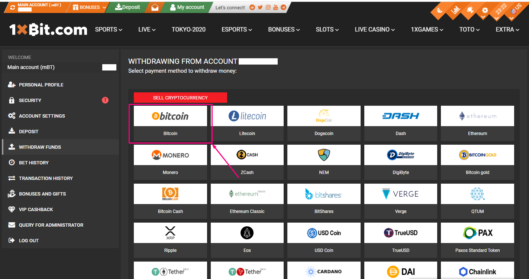Open the statistics chart icon top right

(455, 10)
